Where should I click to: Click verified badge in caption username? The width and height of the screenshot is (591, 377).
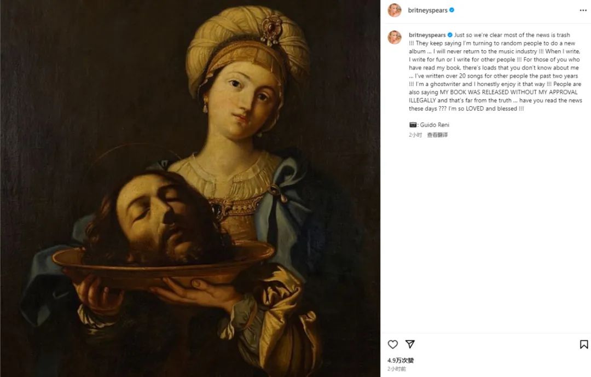[450, 35]
